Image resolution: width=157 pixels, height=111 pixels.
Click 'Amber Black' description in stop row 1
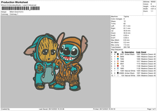click(x=130, y=54)
